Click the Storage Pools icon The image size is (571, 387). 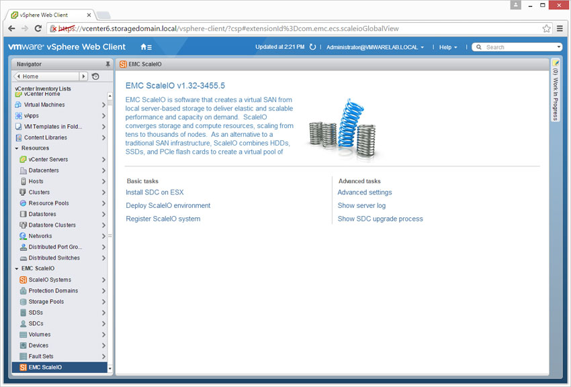click(23, 302)
